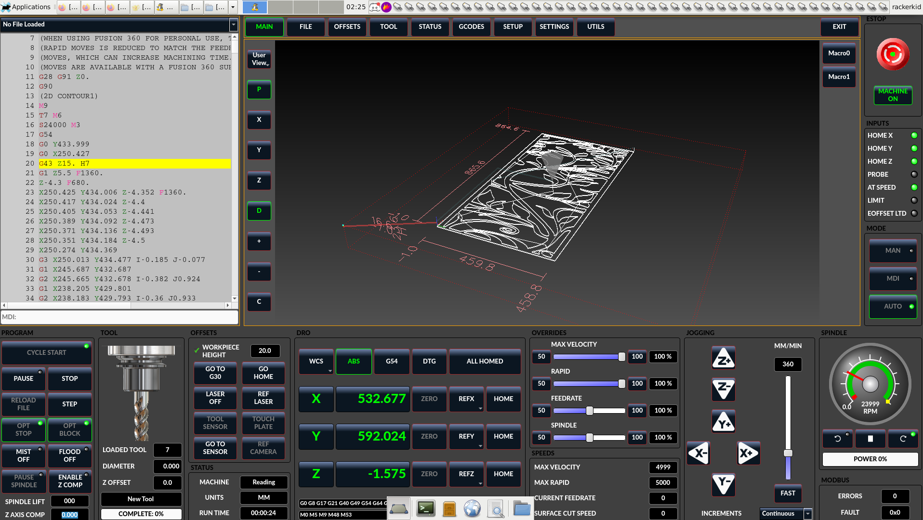Viewport: 923px width, 520px height.
Task: Jog Y axis positive with Y+ arrow
Action: 723,421
